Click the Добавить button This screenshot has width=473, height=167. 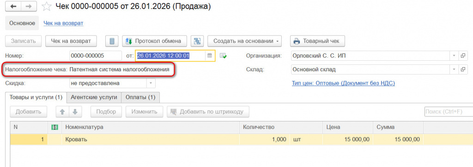(28, 112)
